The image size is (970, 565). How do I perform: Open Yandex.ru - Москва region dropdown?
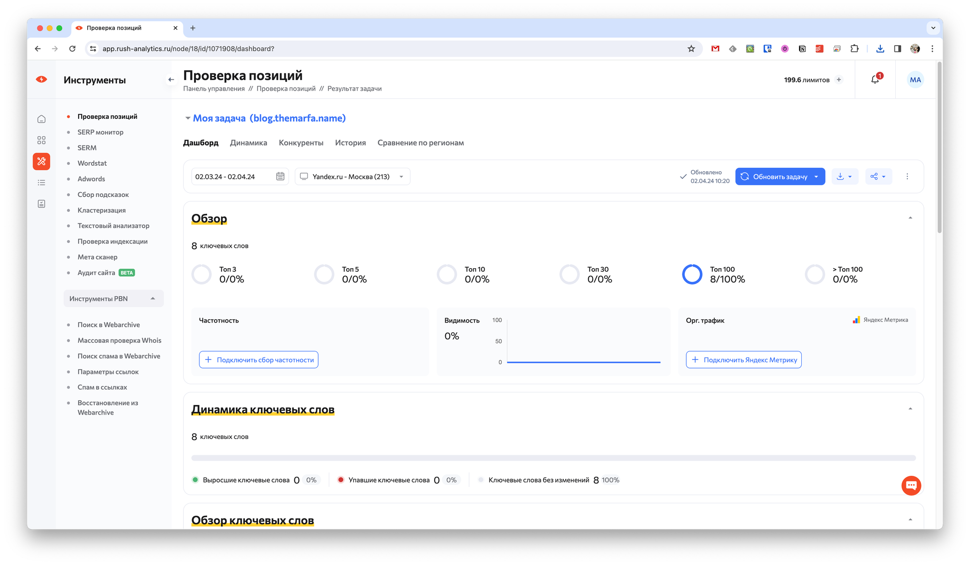click(x=352, y=177)
